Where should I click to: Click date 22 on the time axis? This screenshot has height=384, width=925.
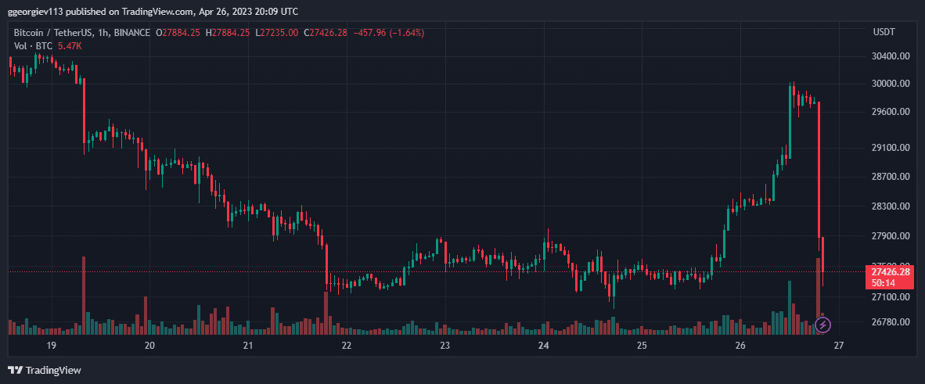346,346
